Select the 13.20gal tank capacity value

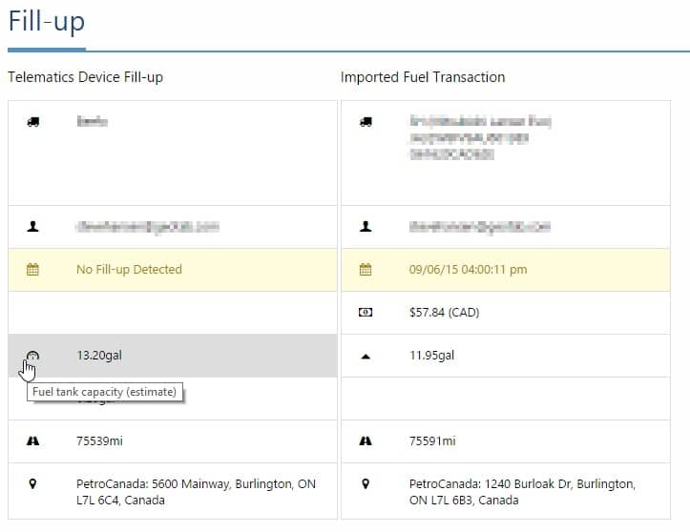point(99,356)
